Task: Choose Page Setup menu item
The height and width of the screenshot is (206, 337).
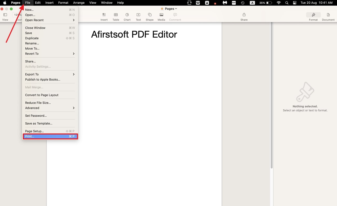Action: point(50,131)
